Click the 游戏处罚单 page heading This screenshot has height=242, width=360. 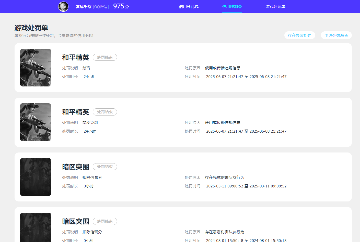point(31,28)
